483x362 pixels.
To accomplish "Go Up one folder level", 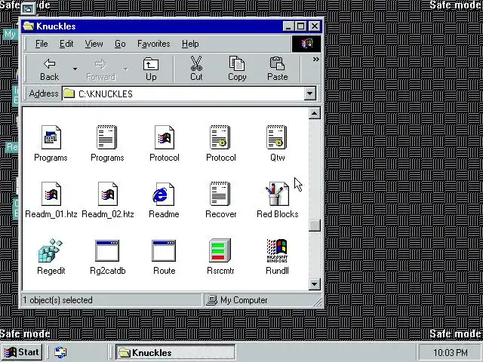I will coord(151,69).
